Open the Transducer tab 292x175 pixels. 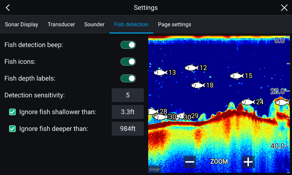[61, 24]
